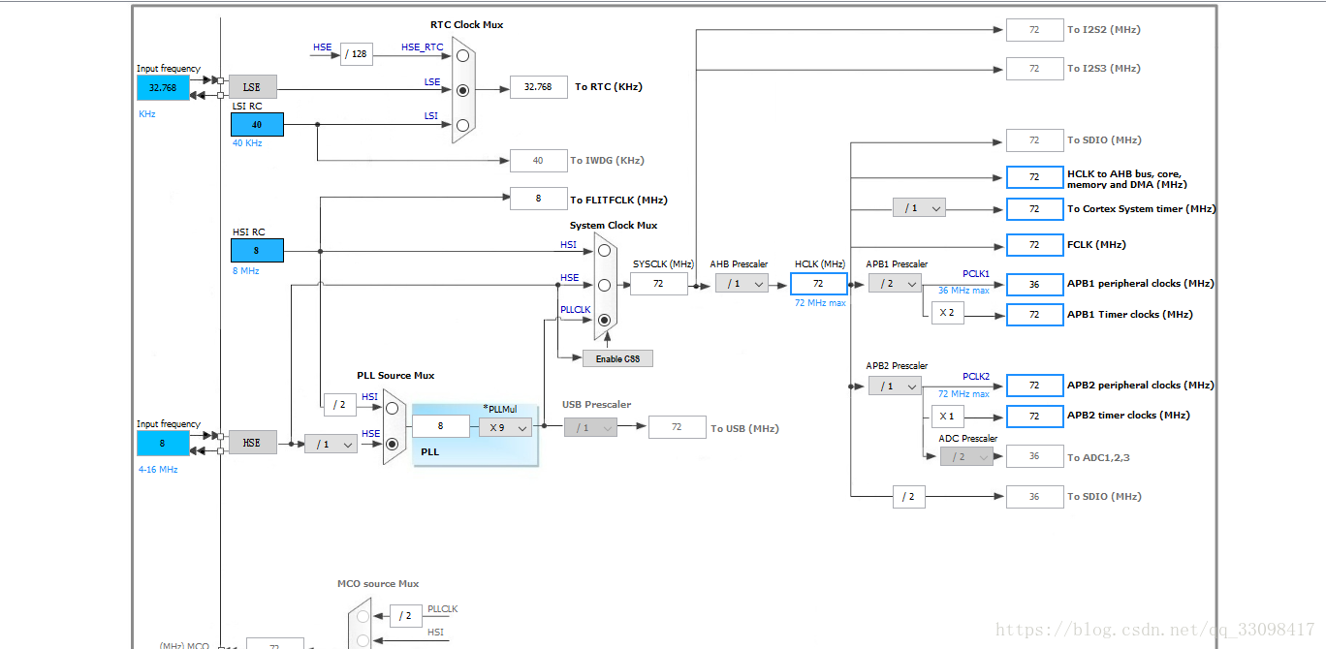Screen dimensions: 1326x649
Task: Click the PLL block input field showing 8
Action: [442, 426]
